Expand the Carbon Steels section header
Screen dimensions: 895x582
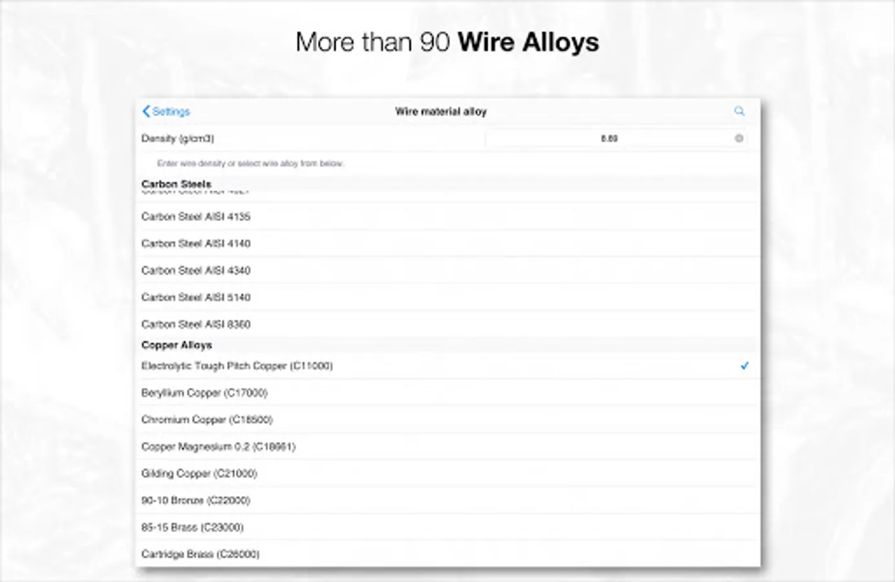[x=176, y=184]
